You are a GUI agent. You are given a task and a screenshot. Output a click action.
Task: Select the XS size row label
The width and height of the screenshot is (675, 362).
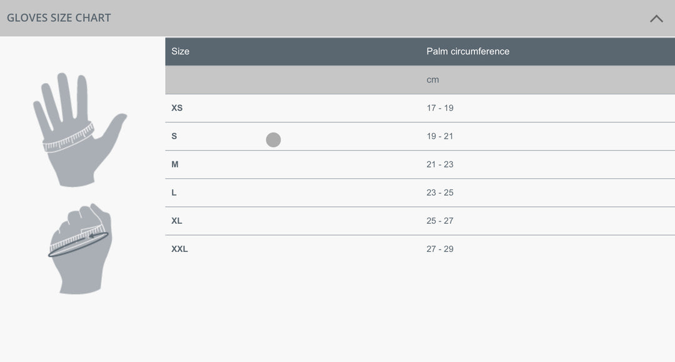pyautogui.click(x=177, y=108)
